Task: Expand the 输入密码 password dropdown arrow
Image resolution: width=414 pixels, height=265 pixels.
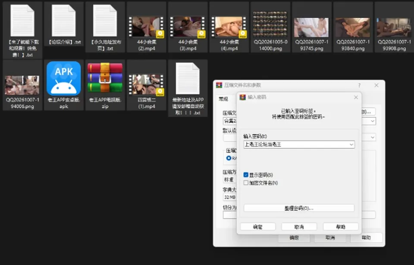Action: [x=351, y=145]
